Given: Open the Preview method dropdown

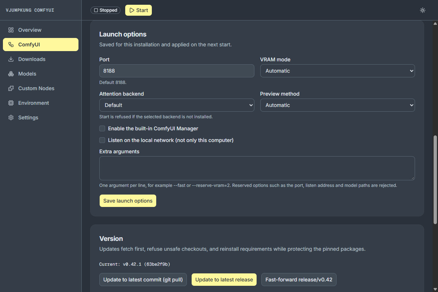Looking at the screenshot, I should [337, 105].
